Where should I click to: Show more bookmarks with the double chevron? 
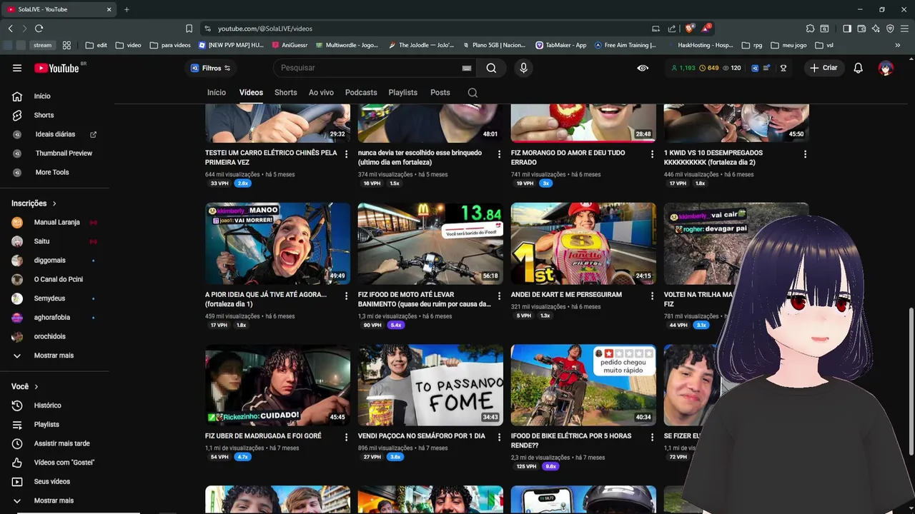(898, 45)
